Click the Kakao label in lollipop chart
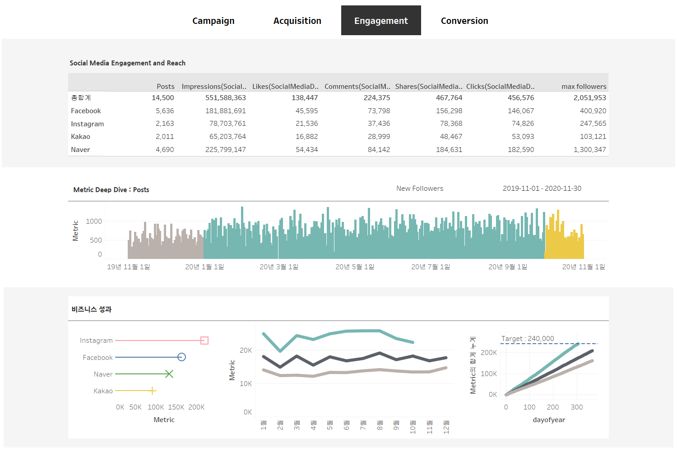The width and height of the screenshot is (677, 451). pos(103,391)
